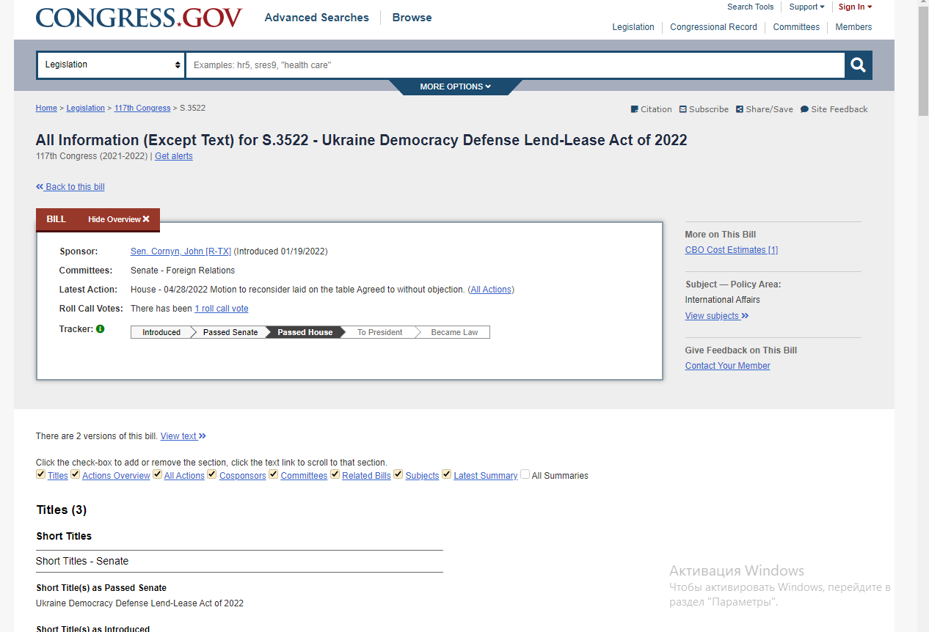
Task: Go to Home breadcrumb link
Action: pos(46,108)
